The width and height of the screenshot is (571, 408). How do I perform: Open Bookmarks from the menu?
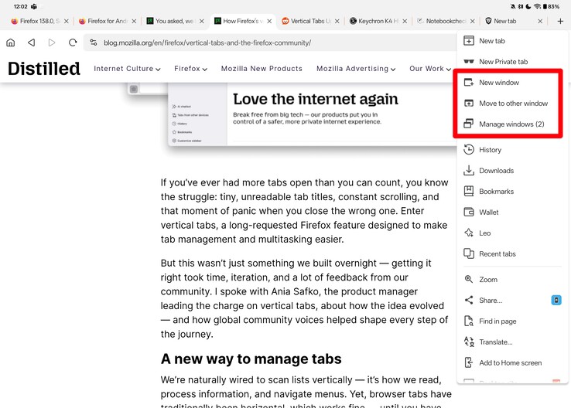tap(512, 191)
